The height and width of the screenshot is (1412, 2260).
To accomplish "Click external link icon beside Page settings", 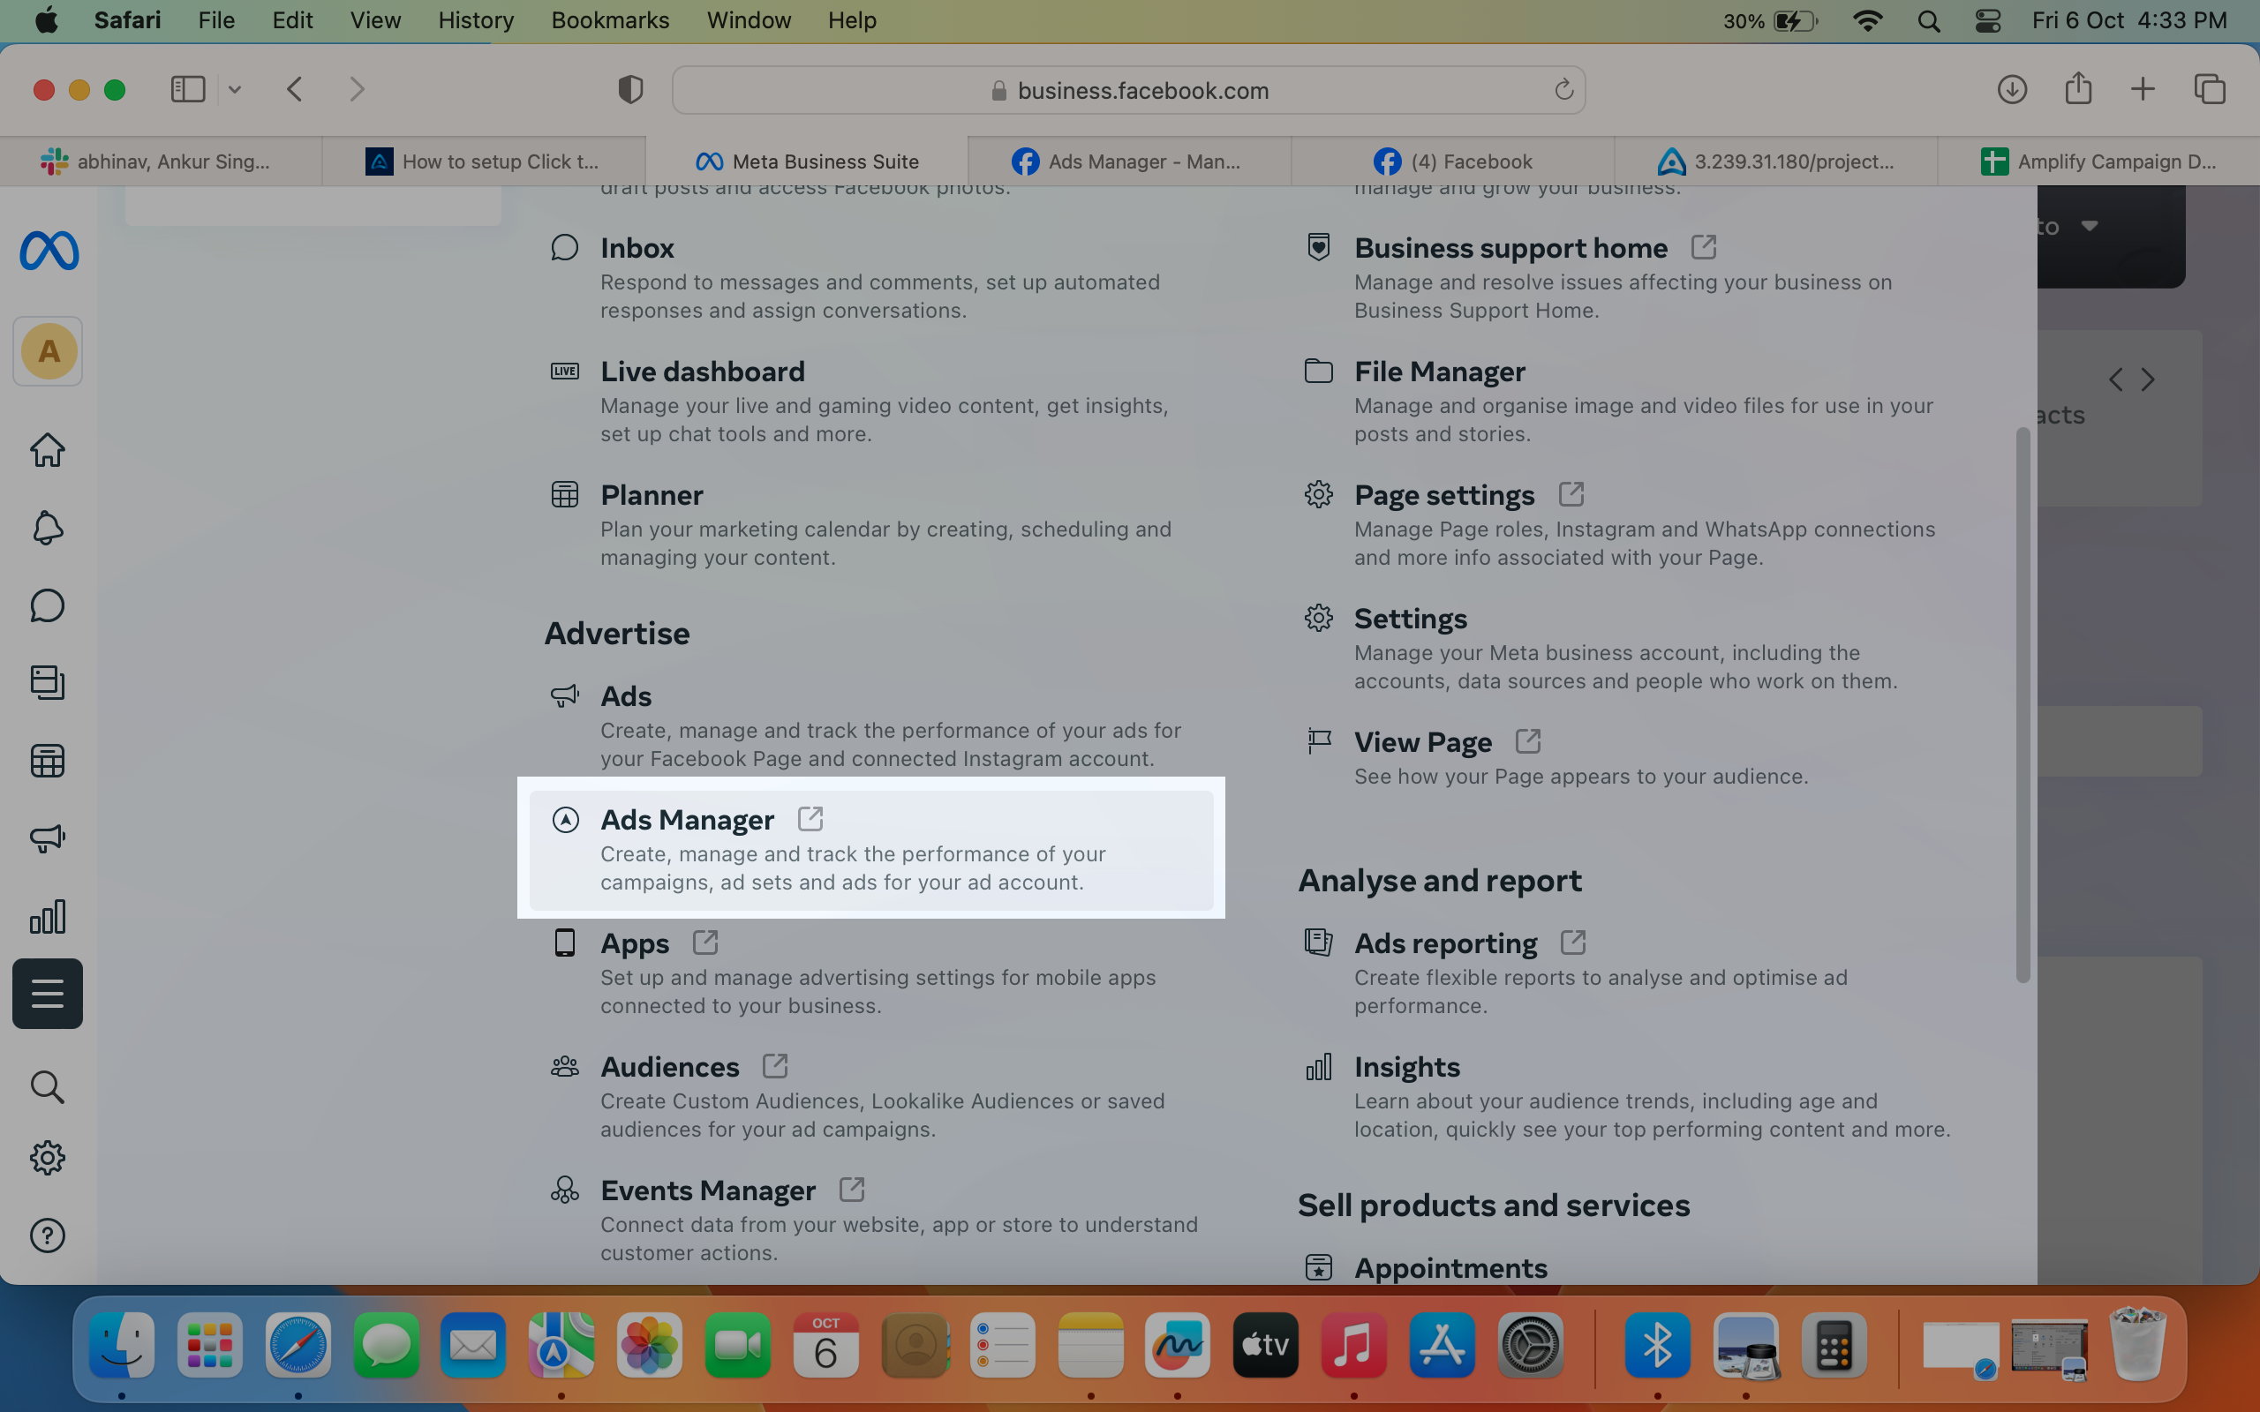I will pos(1571,494).
